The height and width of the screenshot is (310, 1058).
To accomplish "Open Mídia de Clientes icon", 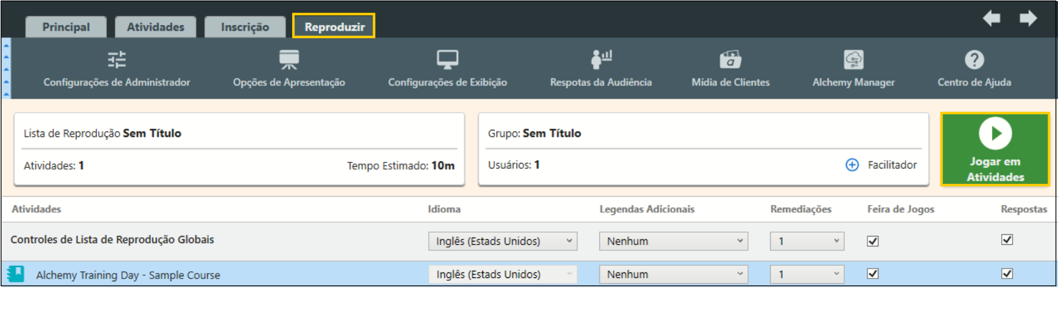I will (730, 60).
